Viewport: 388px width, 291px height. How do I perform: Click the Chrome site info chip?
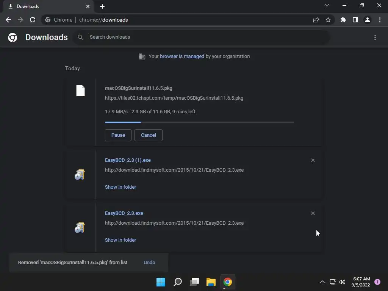59,20
